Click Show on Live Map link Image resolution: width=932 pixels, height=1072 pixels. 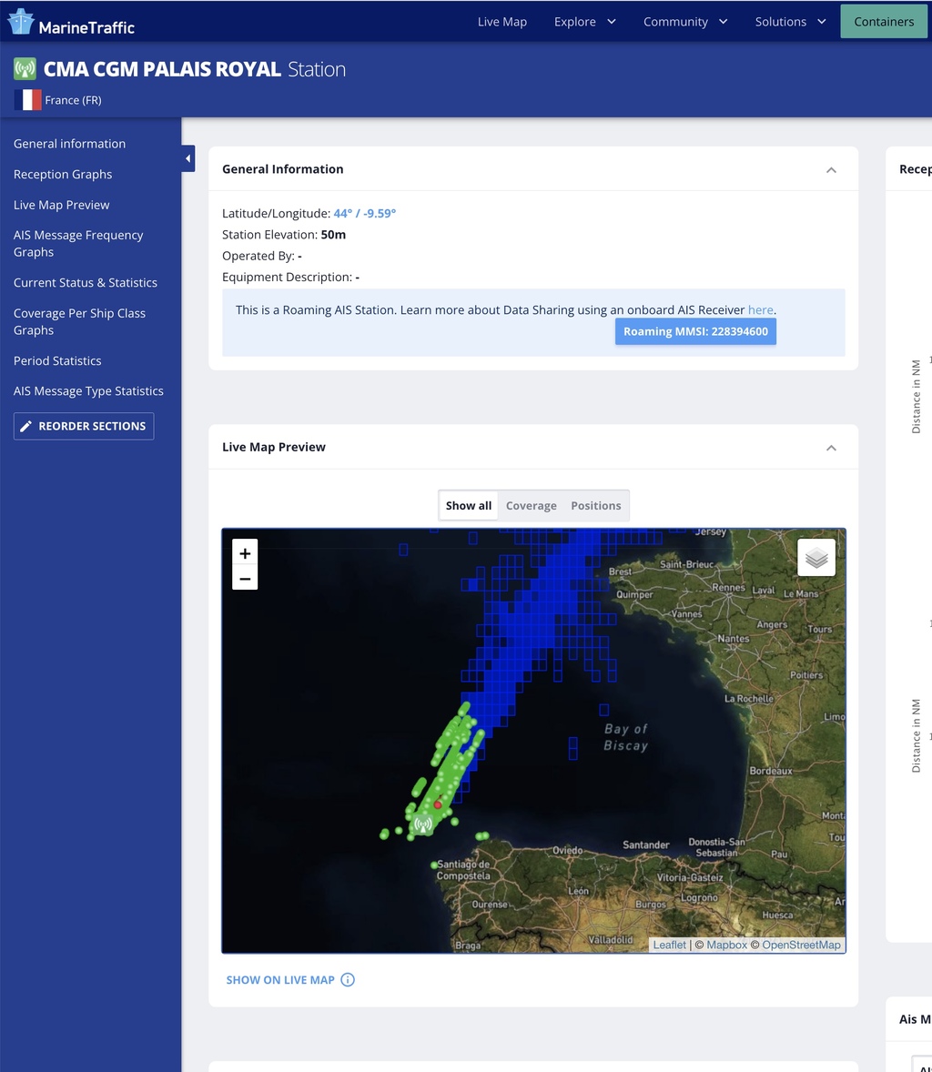click(280, 980)
